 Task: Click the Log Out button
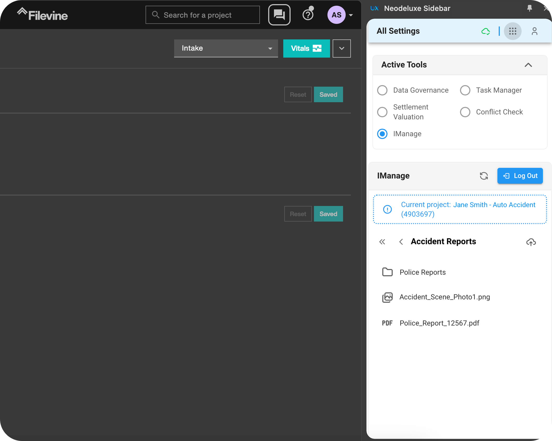[520, 176]
